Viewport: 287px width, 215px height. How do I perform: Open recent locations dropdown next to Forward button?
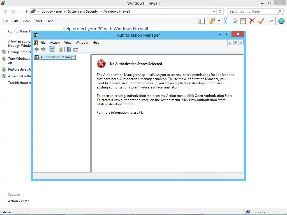click(x=20, y=11)
